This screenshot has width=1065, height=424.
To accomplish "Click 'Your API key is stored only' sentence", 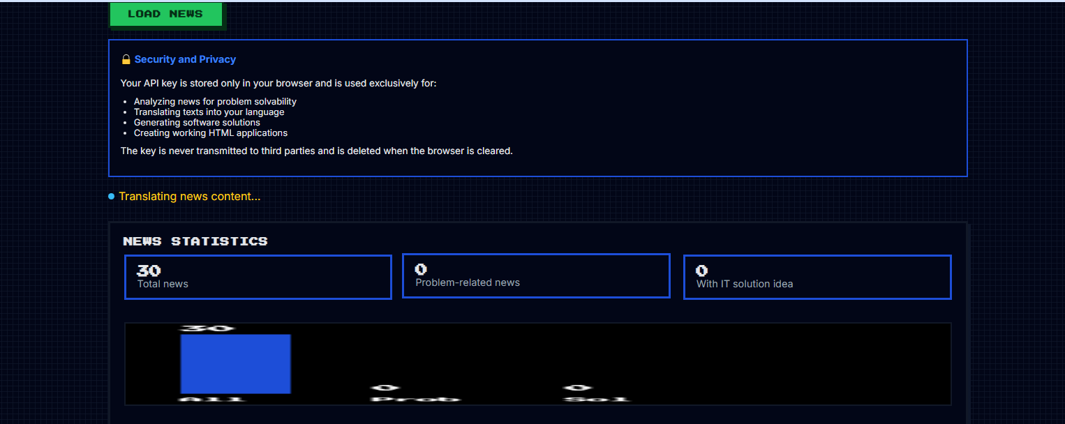I will point(278,83).
